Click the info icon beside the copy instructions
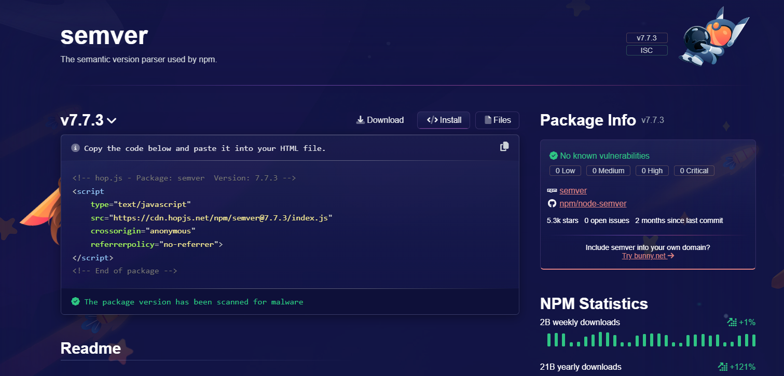The image size is (784, 376). click(75, 148)
